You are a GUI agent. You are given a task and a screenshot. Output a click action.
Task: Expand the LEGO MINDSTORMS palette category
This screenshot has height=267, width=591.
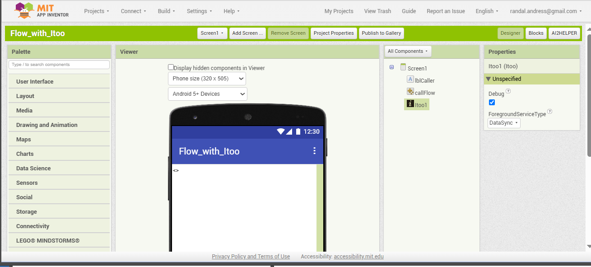(x=59, y=241)
